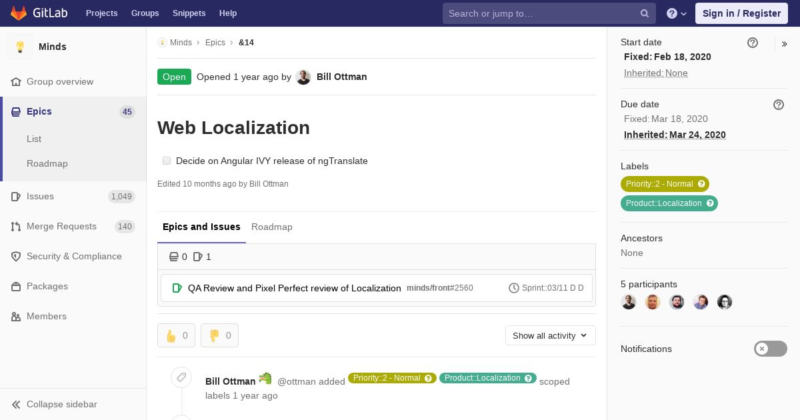The height and width of the screenshot is (420, 800).
Task: Switch to the Roadmap tab
Action: (272, 227)
